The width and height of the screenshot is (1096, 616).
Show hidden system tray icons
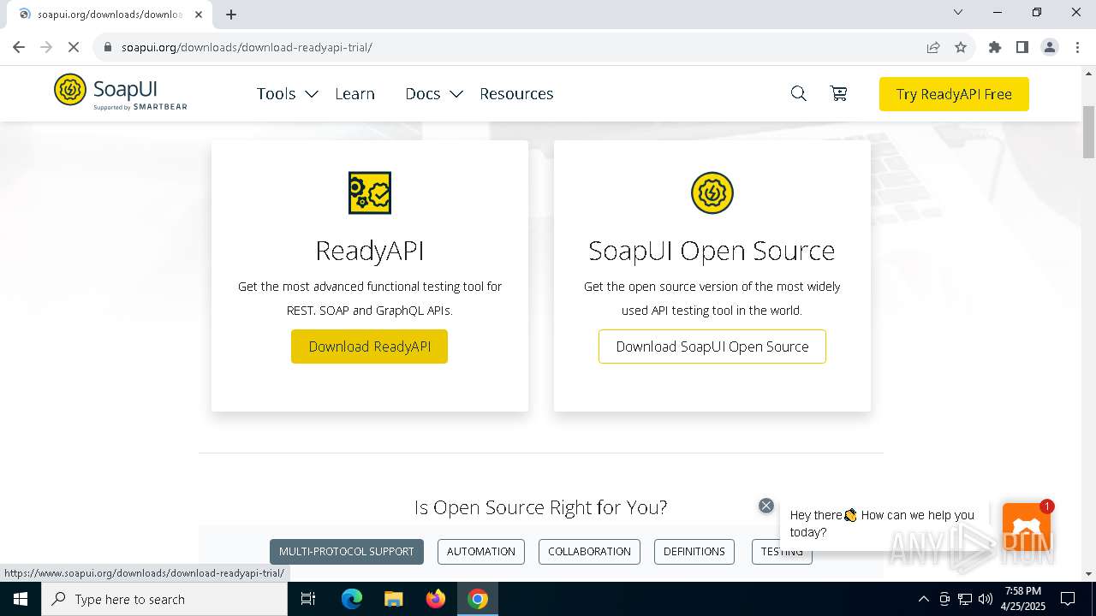923,599
